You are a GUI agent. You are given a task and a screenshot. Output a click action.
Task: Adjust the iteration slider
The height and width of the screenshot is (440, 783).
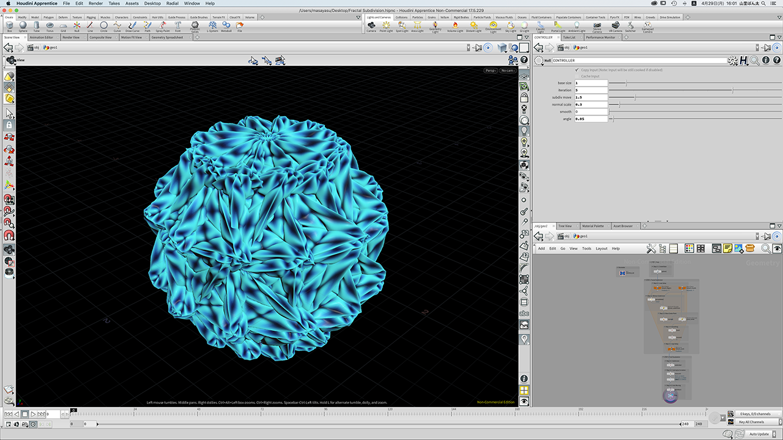[x=733, y=90]
